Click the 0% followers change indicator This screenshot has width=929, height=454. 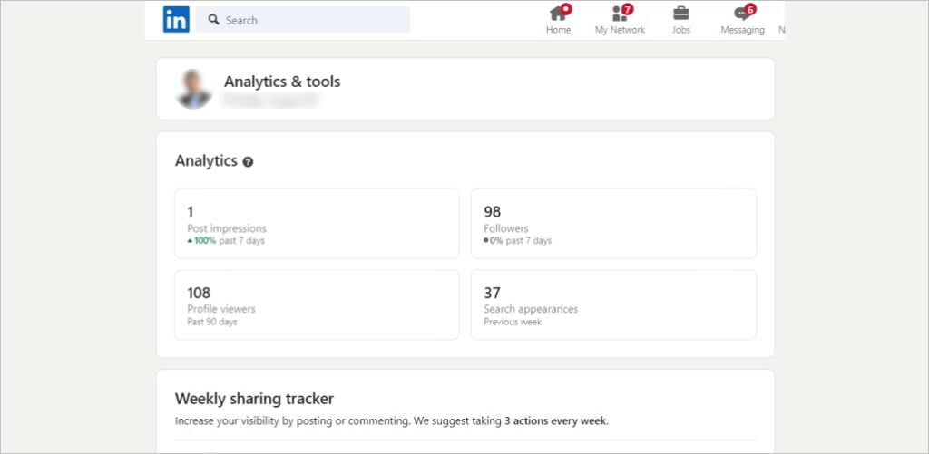tap(494, 241)
